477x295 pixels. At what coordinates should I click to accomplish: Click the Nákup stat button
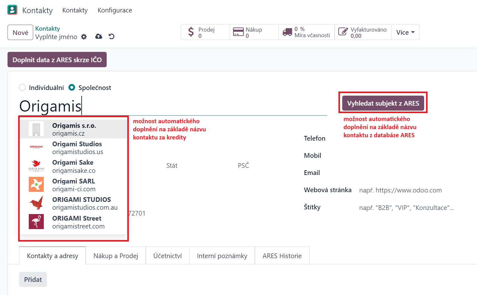click(x=254, y=32)
